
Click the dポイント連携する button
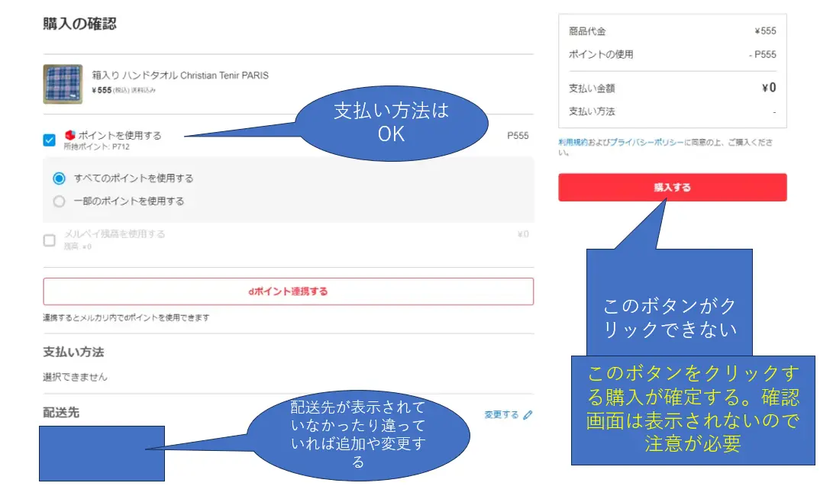tap(289, 291)
